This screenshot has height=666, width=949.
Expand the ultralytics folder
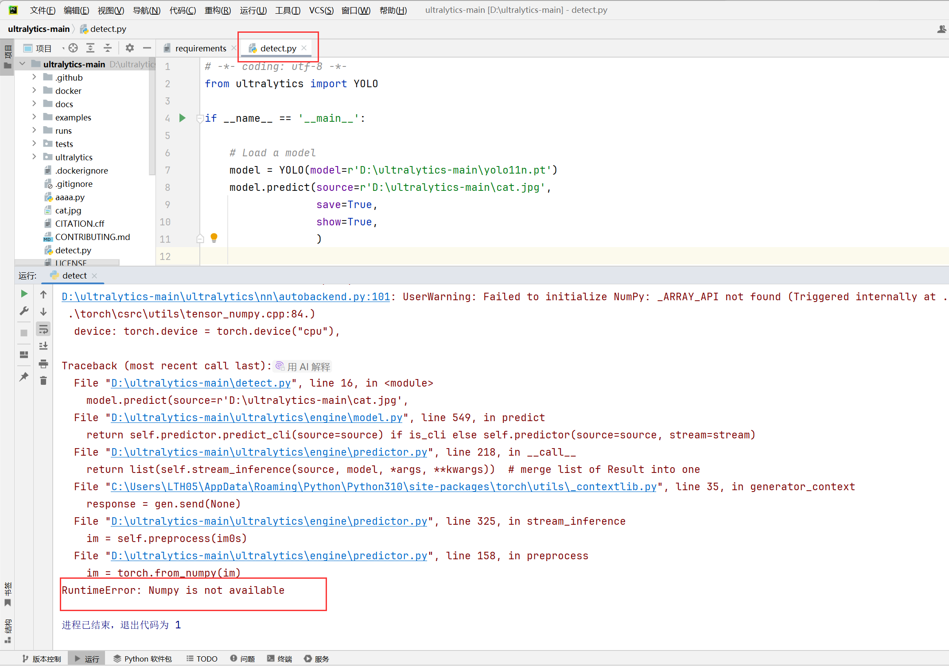tap(34, 157)
